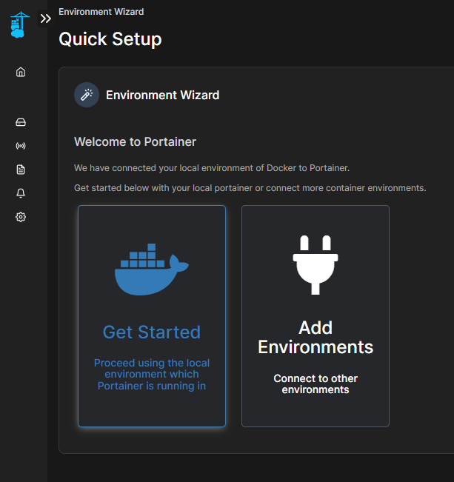
Task: Click the white plug icon
Action: [x=316, y=265]
